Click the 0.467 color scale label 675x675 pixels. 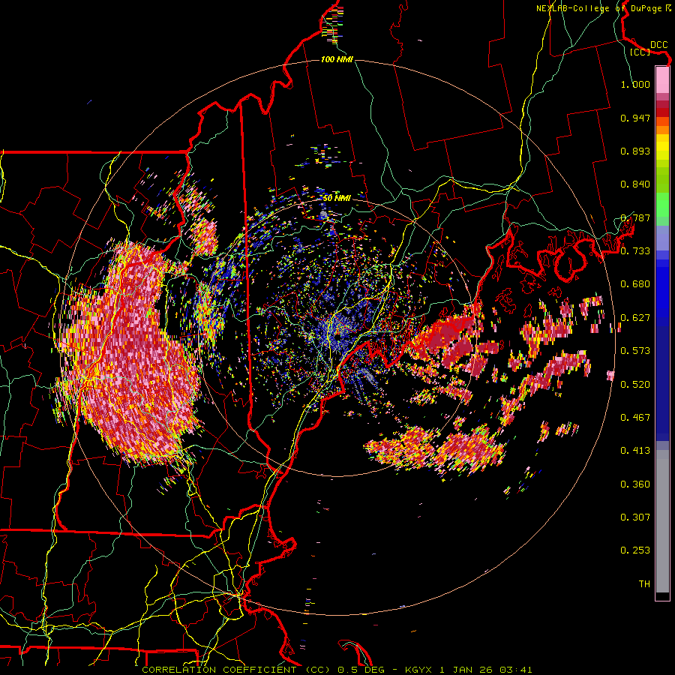[x=635, y=418]
